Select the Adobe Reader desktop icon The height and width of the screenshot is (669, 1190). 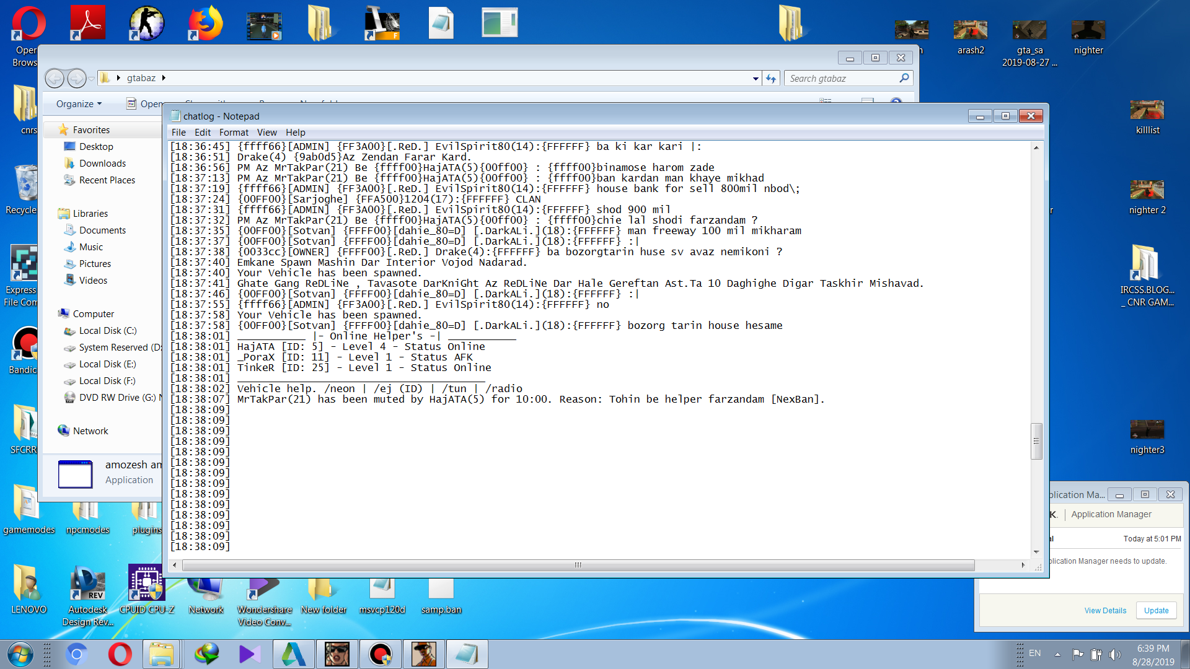pos(87,24)
